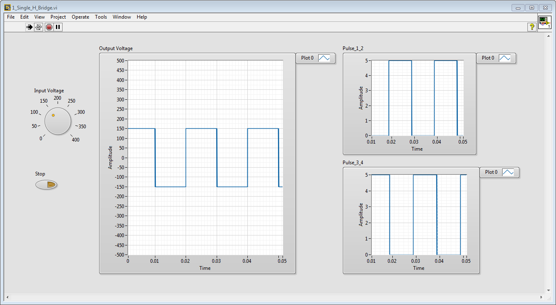Close the 1_Single_H_Bridge.vi window
556x305 pixels.
coord(544,7)
